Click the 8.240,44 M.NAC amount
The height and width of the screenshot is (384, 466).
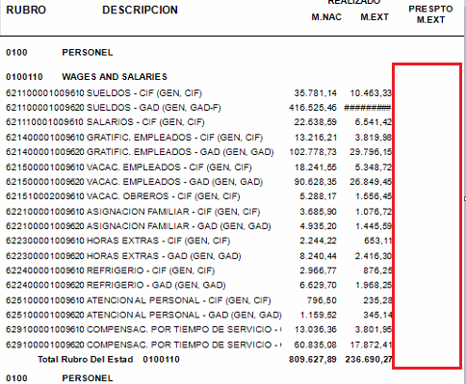(318, 256)
